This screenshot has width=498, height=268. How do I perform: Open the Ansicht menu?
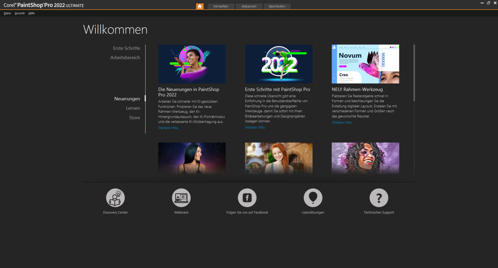pyautogui.click(x=20, y=13)
